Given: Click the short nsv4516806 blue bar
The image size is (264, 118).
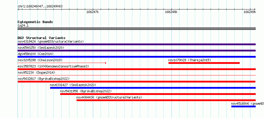Looking at the screenshot, I should [x=244, y=106].
